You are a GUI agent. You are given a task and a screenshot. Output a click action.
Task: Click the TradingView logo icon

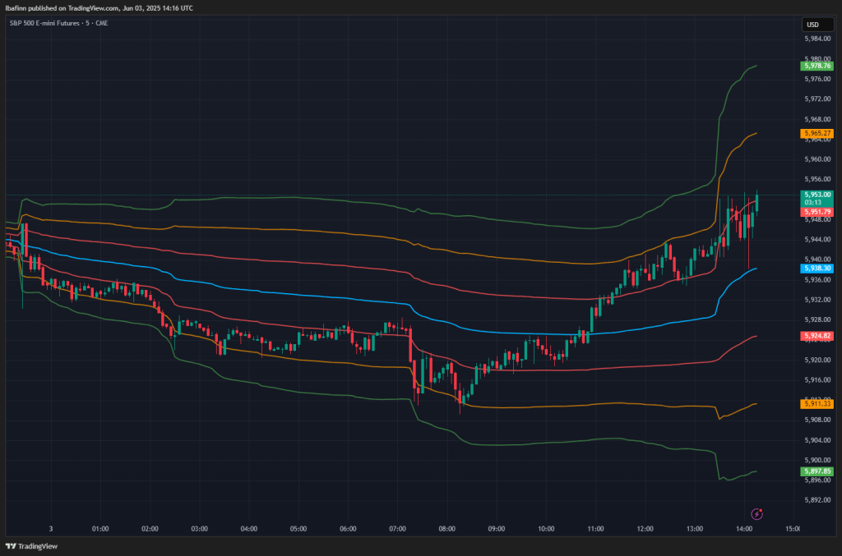click(x=11, y=546)
